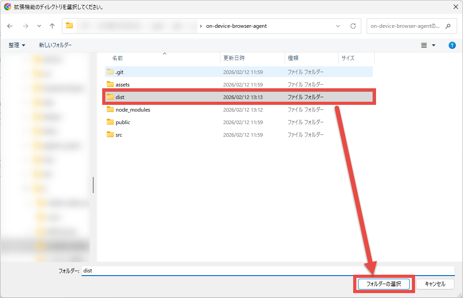Click the キャンセル button

pos(435,284)
